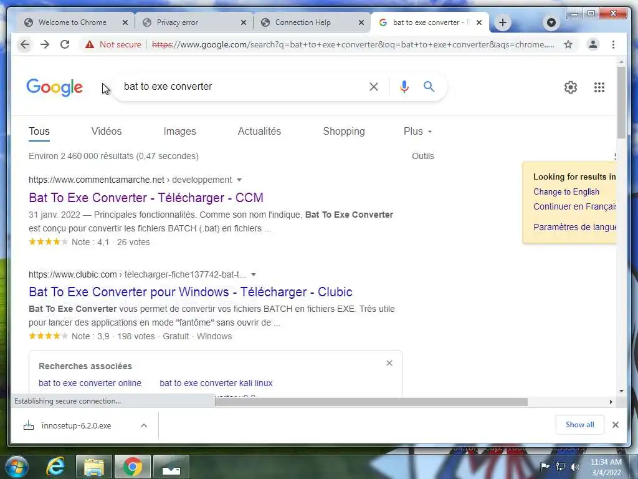Image resolution: width=638 pixels, height=479 pixels.
Task: Select the Images search tab
Action: (x=180, y=131)
